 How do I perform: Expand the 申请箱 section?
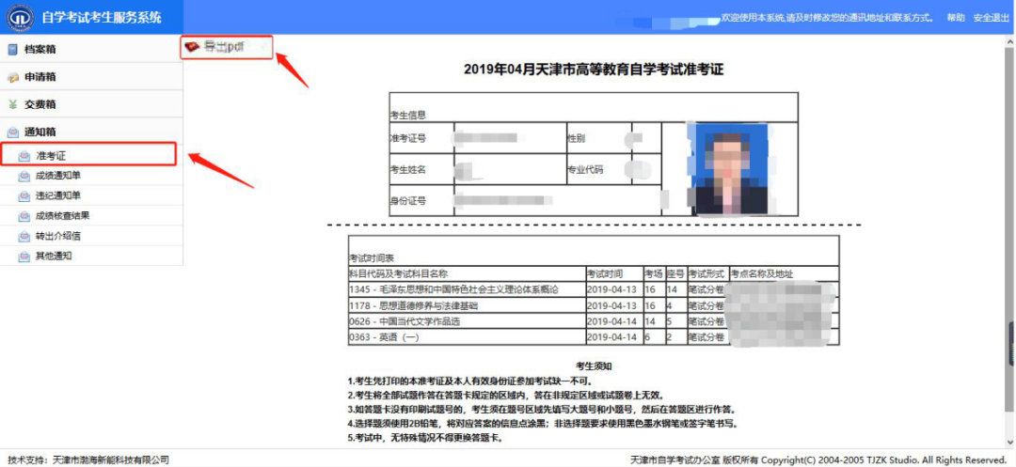pos(40,77)
